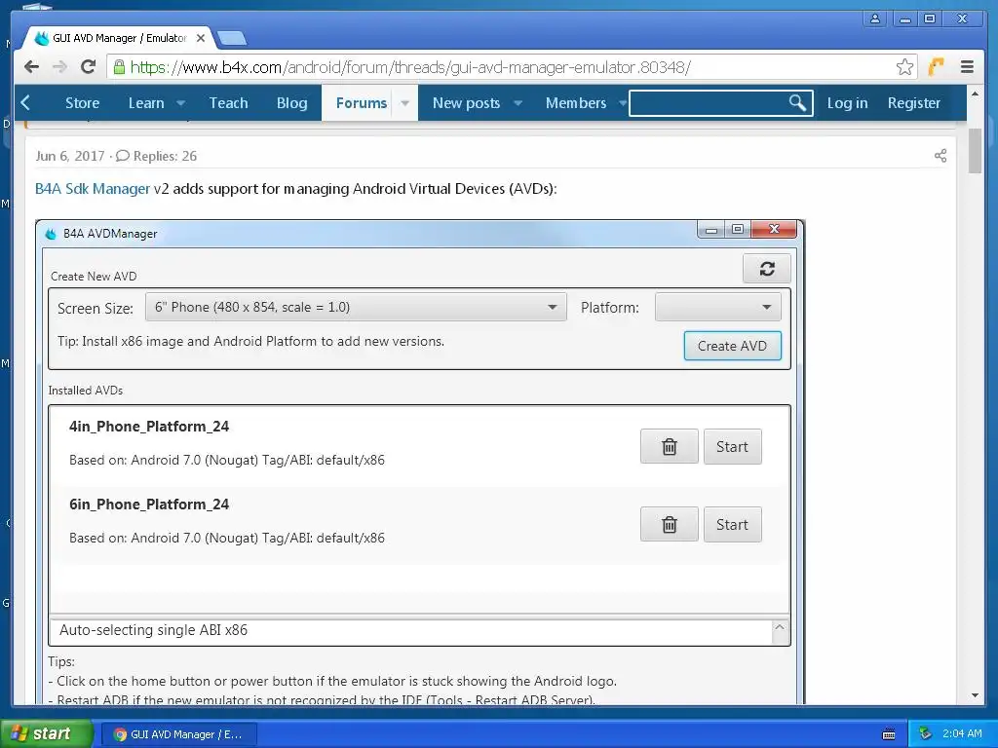This screenshot has width=998, height=748.
Task: Select the Forums tab
Action: pyautogui.click(x=361, y=103)
